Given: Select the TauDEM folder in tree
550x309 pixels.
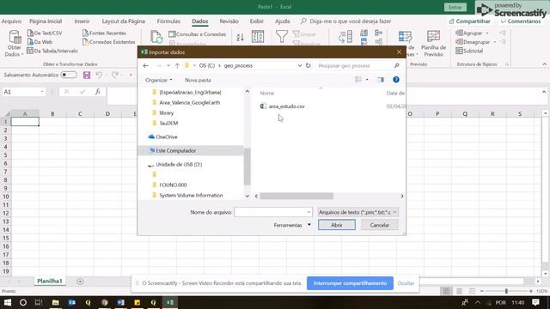Looking at the screenshot, I should click(x=168, y=124).
